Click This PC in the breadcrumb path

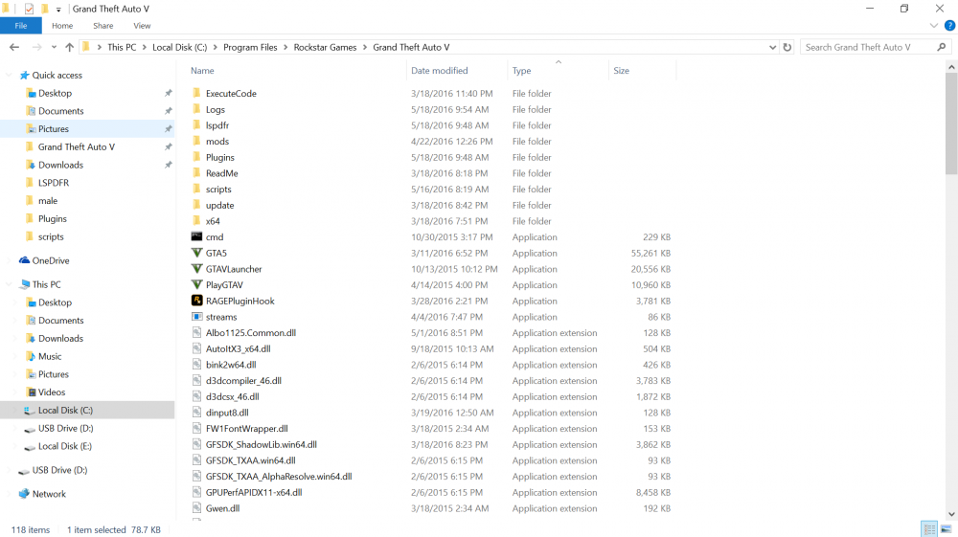click(x=122, y=47)
